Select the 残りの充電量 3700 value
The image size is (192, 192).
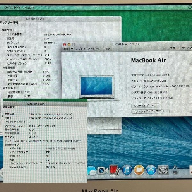pyautogui.click(x=46, y=72)
